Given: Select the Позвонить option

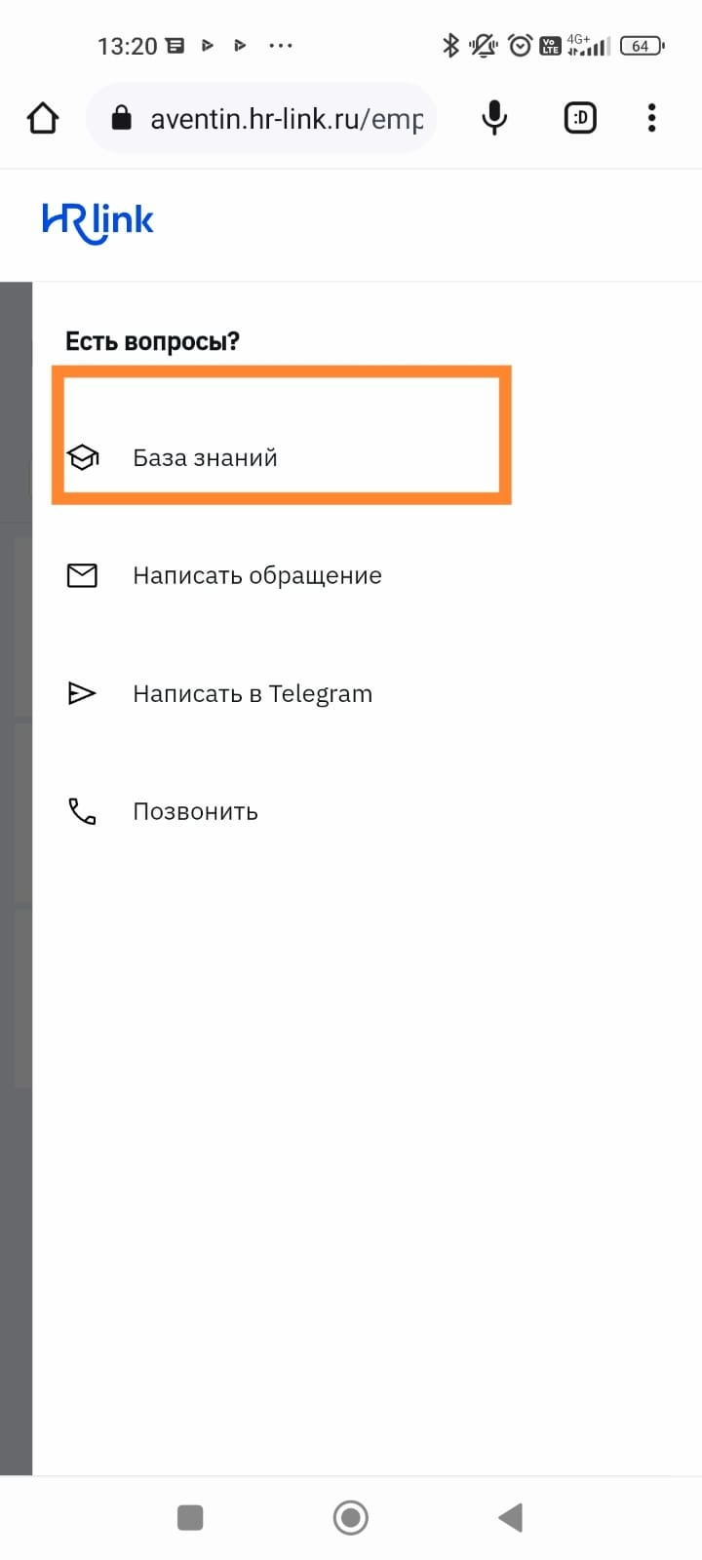Looking at the screenshot, I should (x=195, y=811).
